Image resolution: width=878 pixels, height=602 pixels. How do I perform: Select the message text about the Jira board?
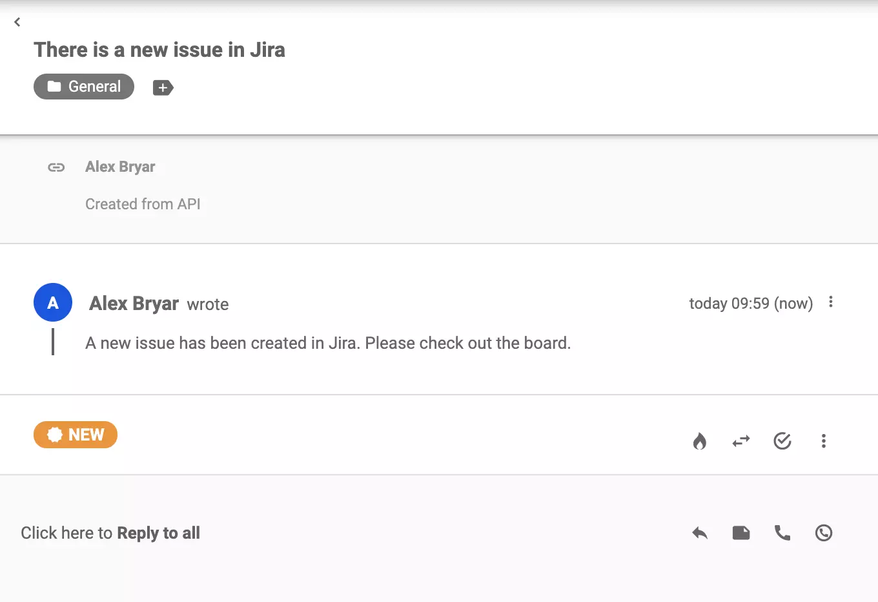pyautogui.click(x=327, y=343)
